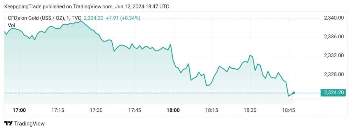
Task: Click the 2,332.00 price scale label
Action: click(334, 55)
